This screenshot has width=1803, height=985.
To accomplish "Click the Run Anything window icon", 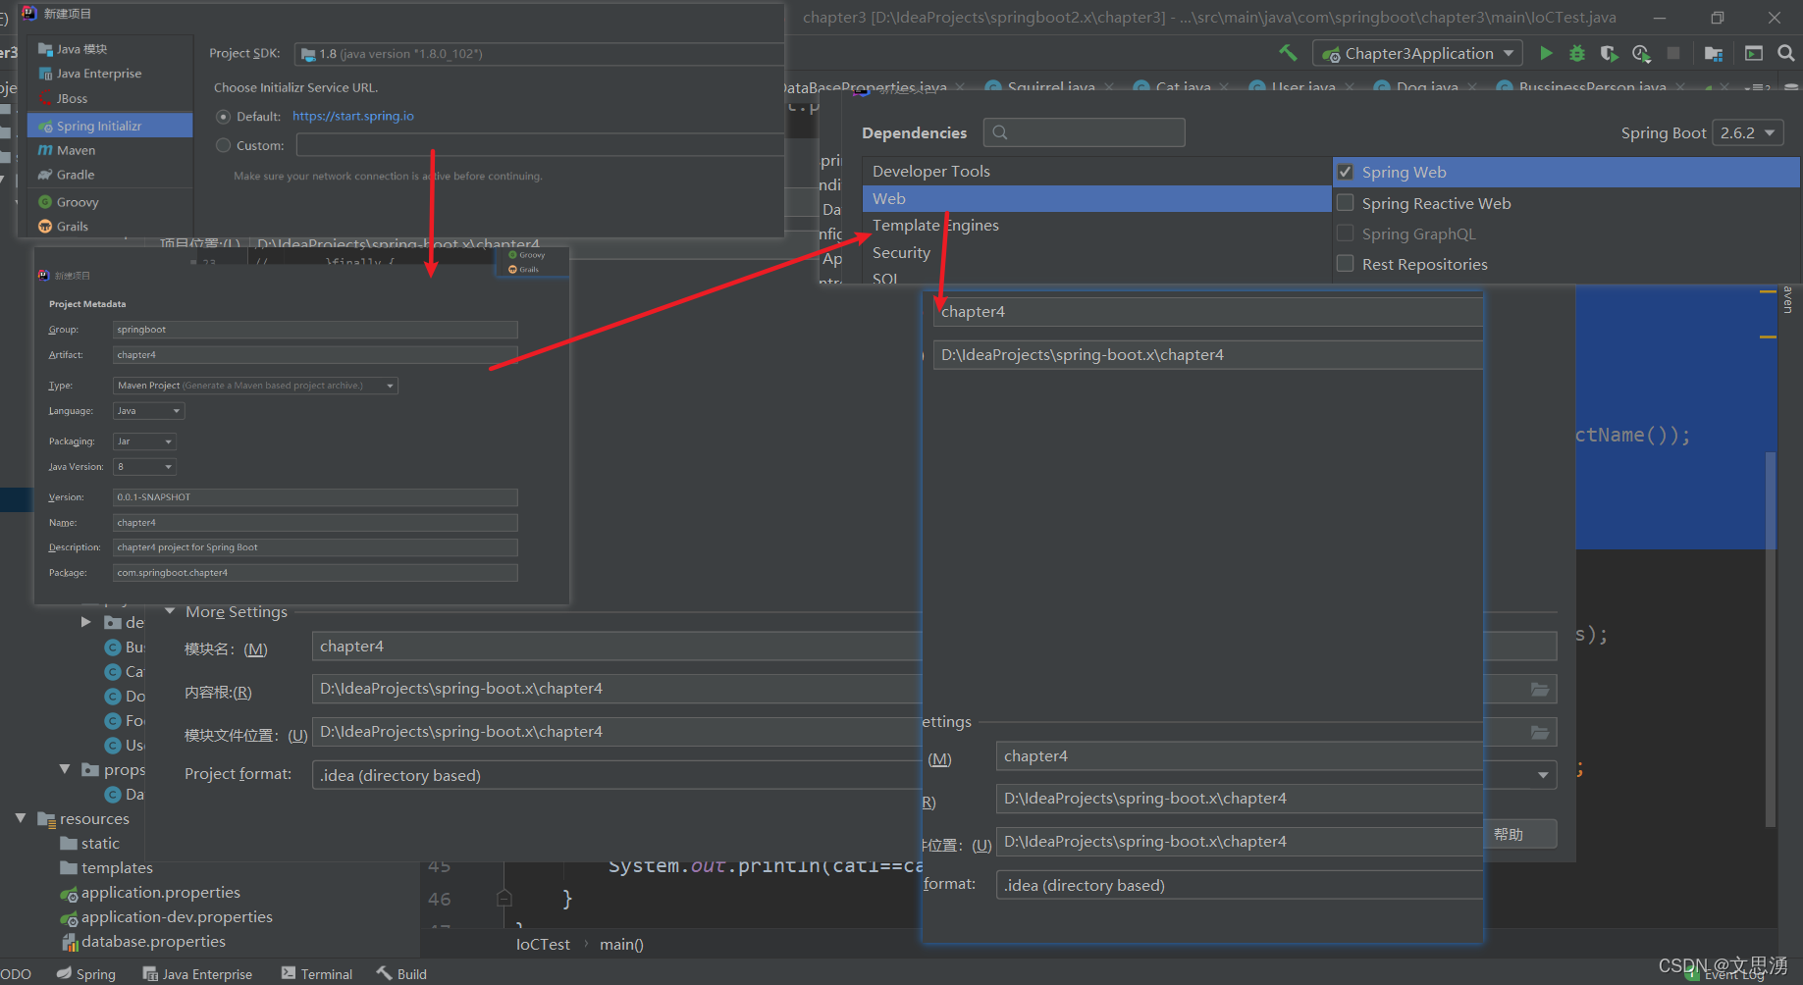I will [1754, 53].
